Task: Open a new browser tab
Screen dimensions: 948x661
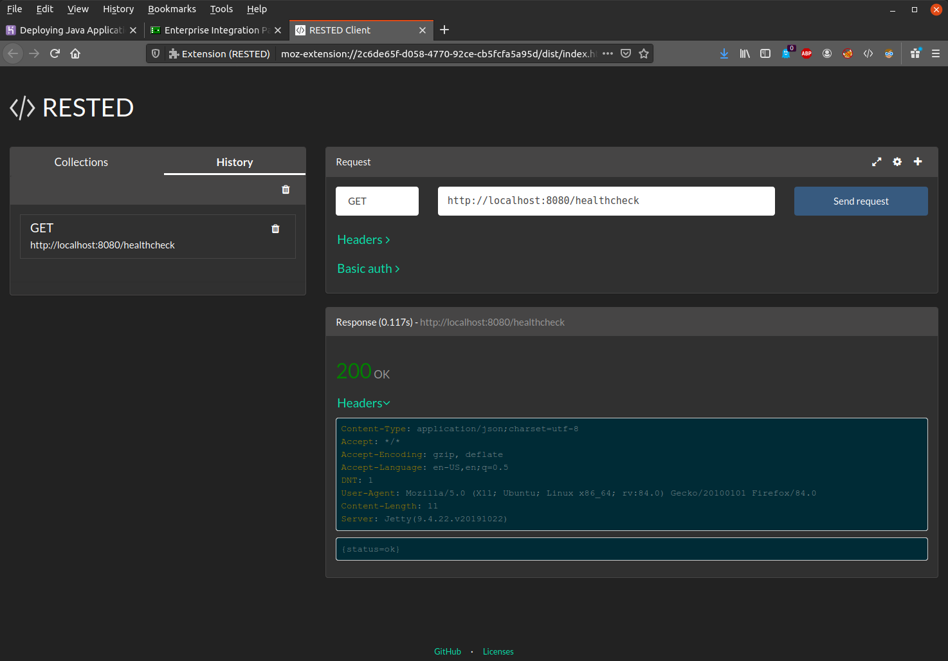Action: pyautogui.click(x=444, y=30)
